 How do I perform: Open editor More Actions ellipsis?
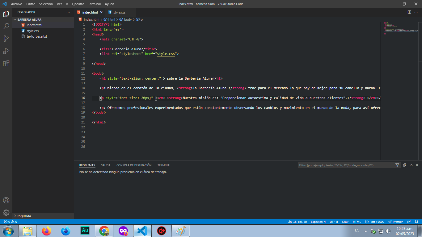tap(417, 12)
